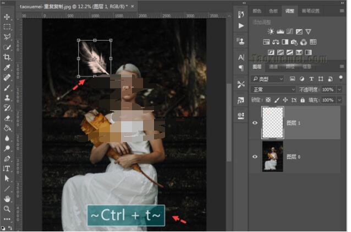Select the Brush tool
This screenshot has height=232, width=351.
click(x=7, y=88)
